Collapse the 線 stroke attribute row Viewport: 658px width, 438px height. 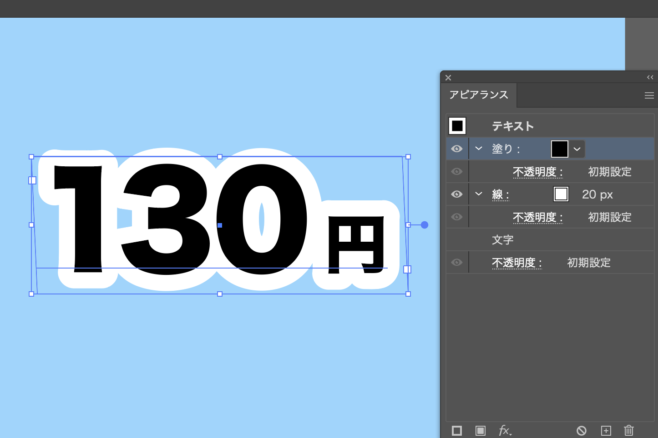click(x=478, y=194)
